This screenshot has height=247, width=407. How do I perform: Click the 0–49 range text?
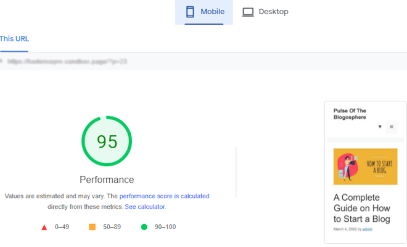coord(62,227)
